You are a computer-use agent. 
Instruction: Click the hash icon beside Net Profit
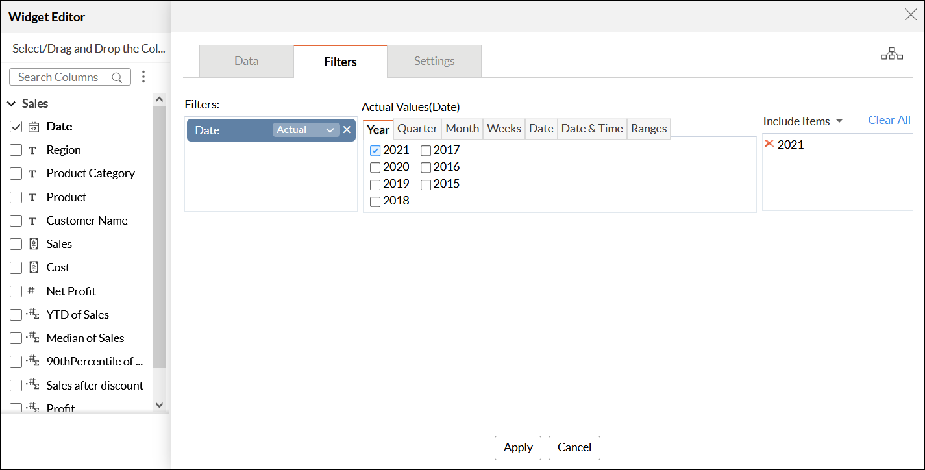[32, 291]
